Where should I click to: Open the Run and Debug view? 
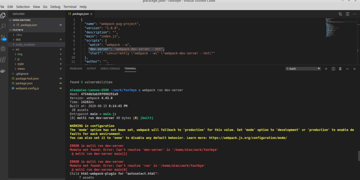tap(3, 49)
